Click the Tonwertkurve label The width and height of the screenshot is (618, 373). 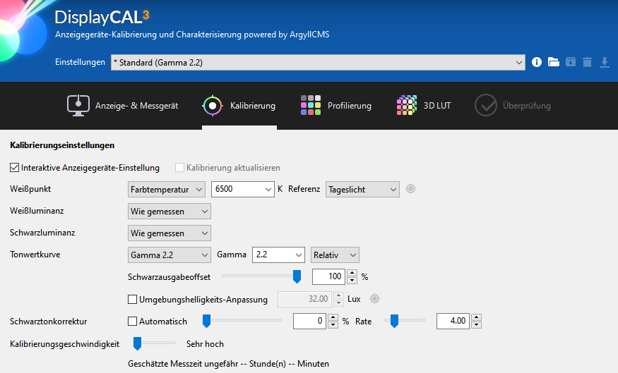click(35, 255)
